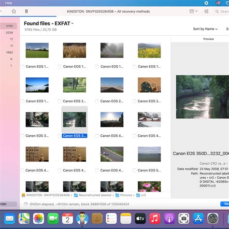The image size is (229, 229).
Task: Open Podcasts from the dock
Action: click(x=169, y=218)
